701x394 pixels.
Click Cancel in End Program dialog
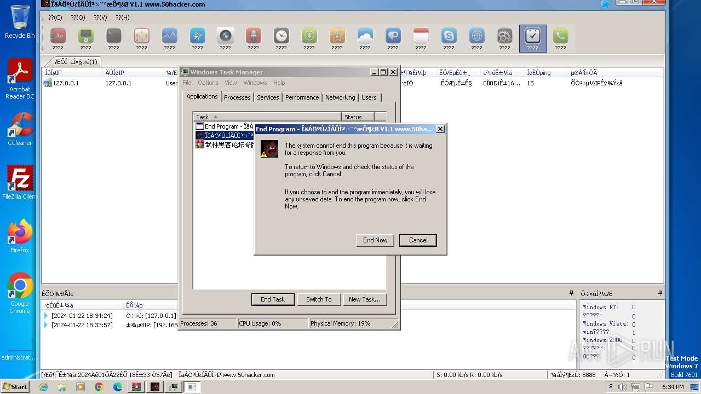click(418, 240)
